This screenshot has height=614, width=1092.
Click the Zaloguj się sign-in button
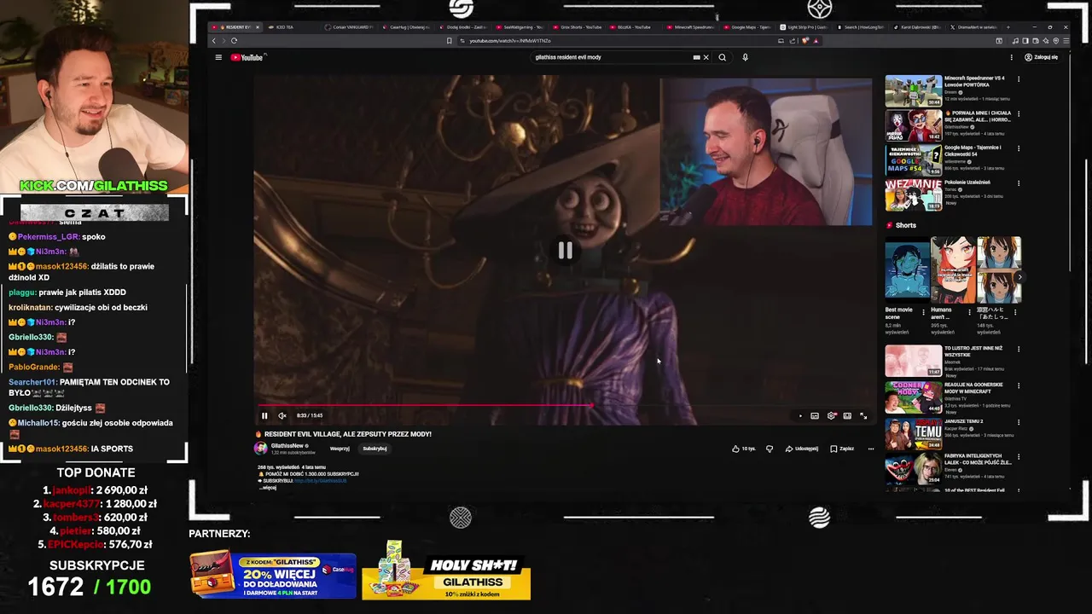pos(1042,57)
